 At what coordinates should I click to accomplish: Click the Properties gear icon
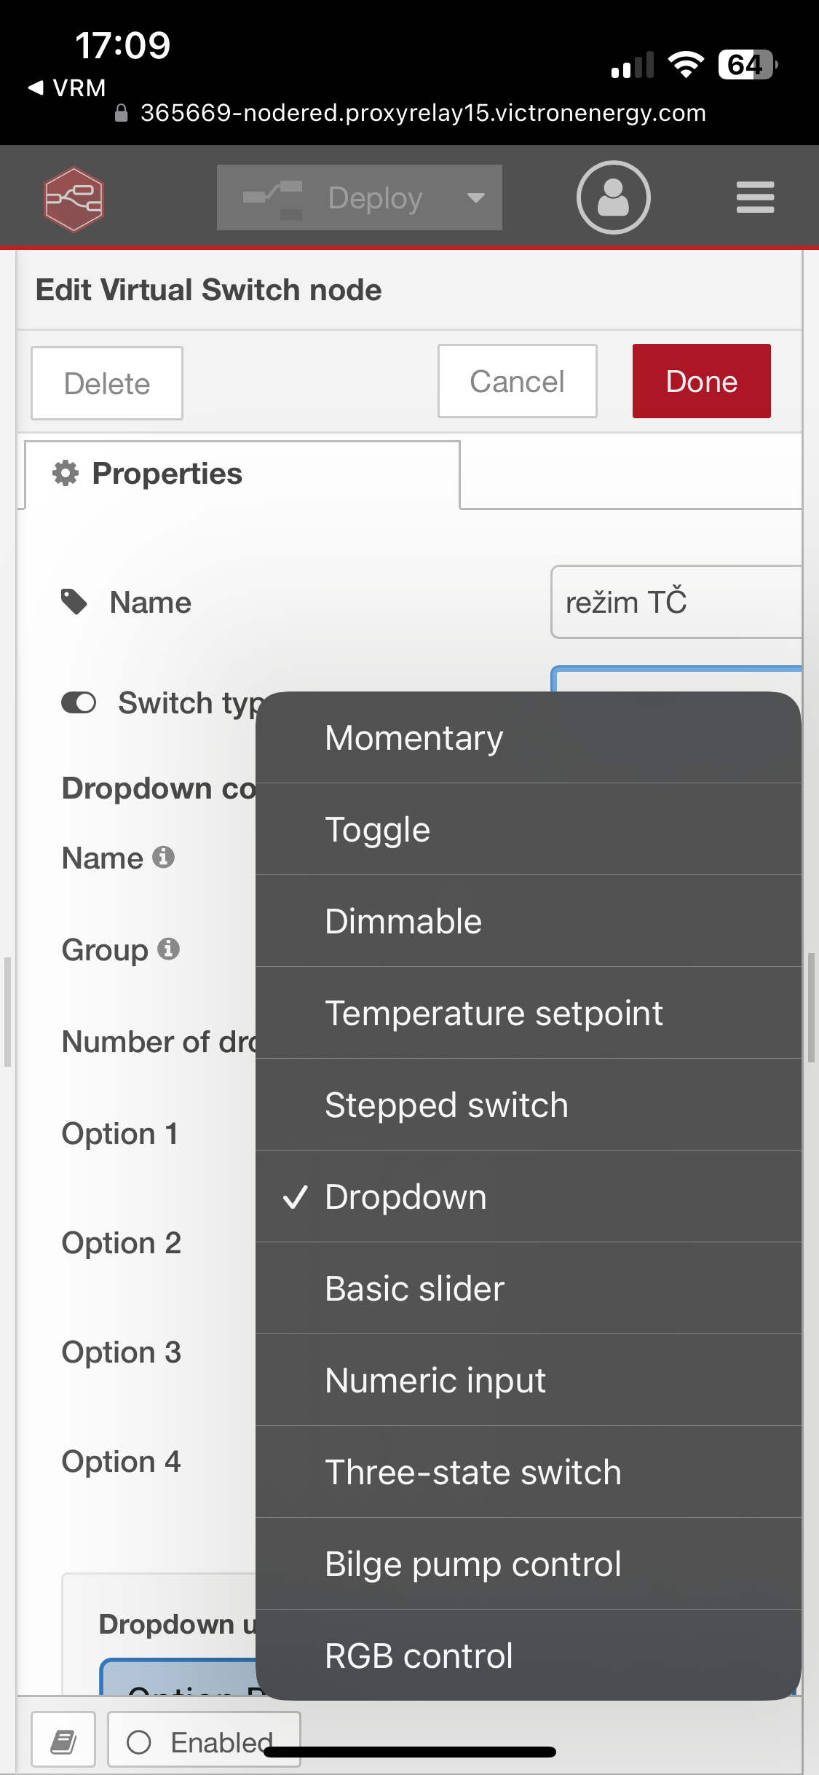tap(66, 473)
